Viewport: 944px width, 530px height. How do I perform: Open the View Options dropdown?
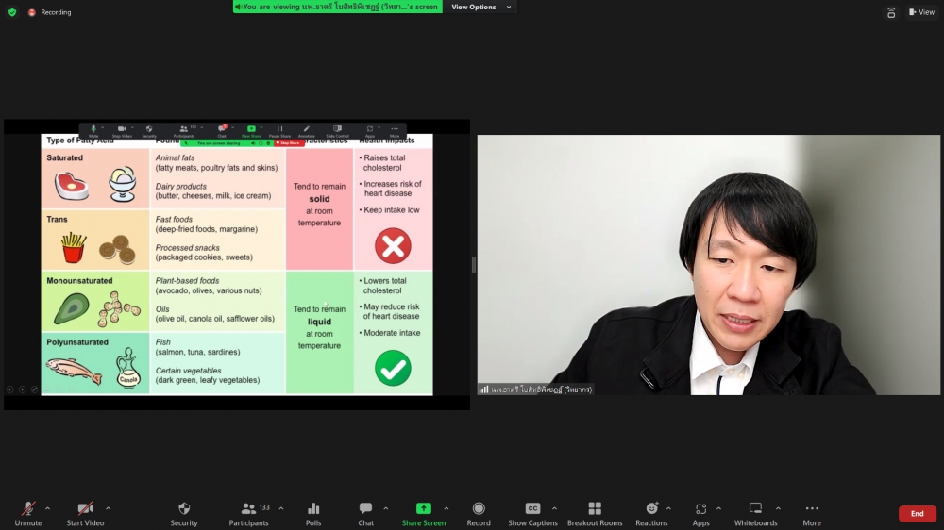pos(480,8)
